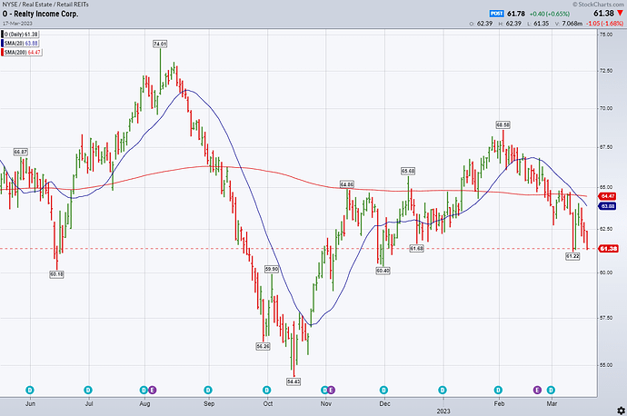This screenshot has height=416, width=627.
Task: Click the 68.58 high price label
Action: [503, 125]
